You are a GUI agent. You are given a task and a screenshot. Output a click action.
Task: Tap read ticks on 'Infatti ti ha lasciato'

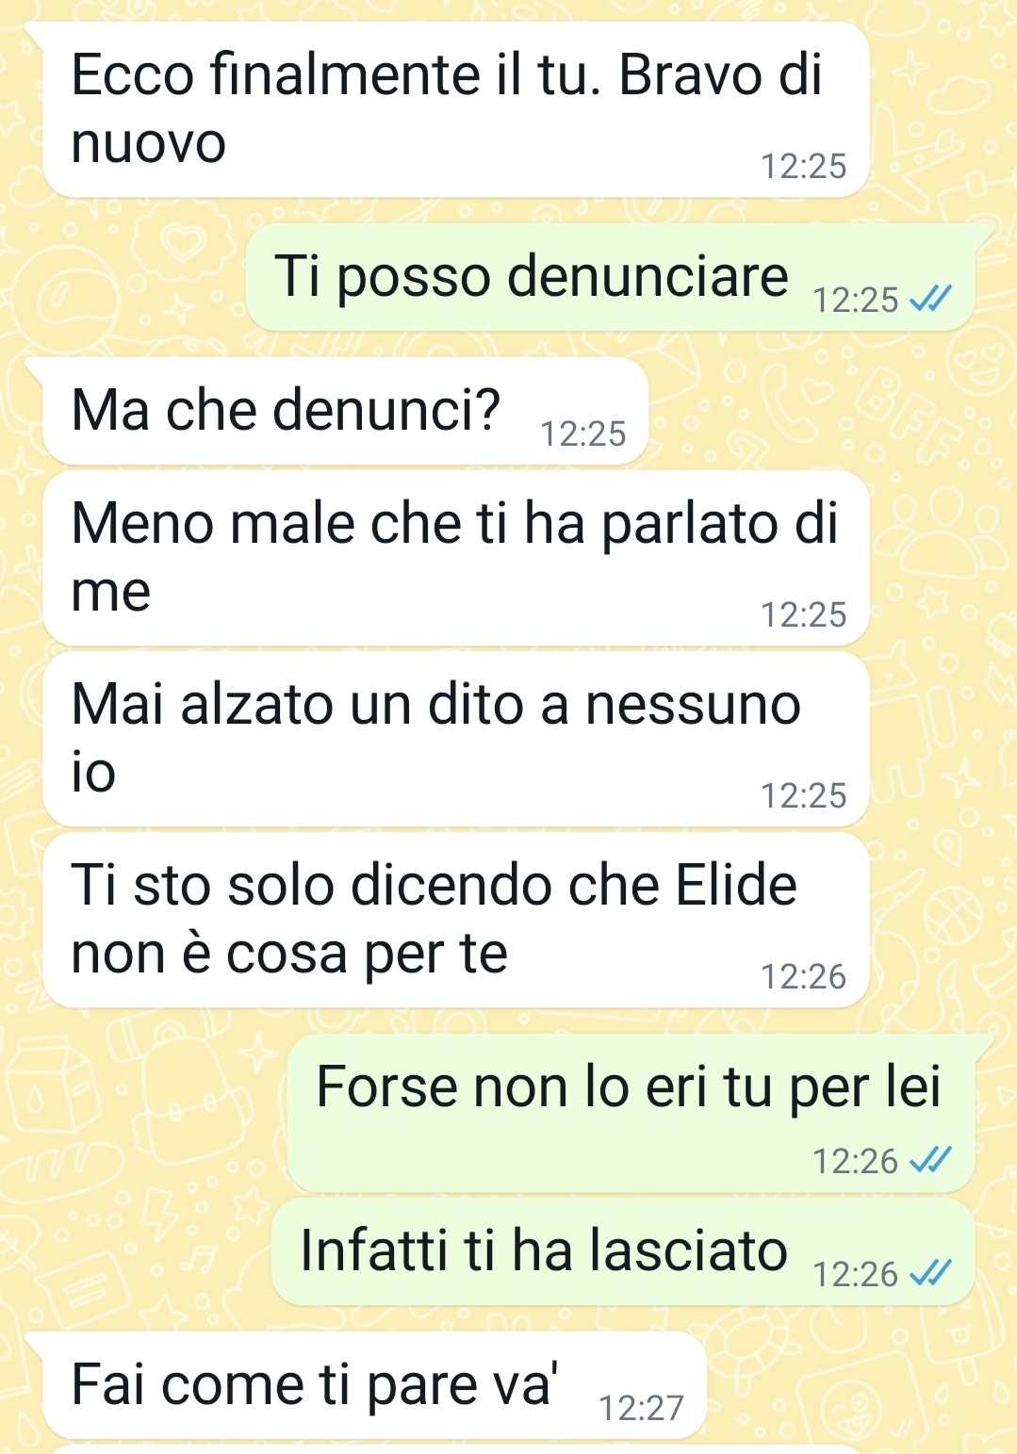(x=930, y=1273)
